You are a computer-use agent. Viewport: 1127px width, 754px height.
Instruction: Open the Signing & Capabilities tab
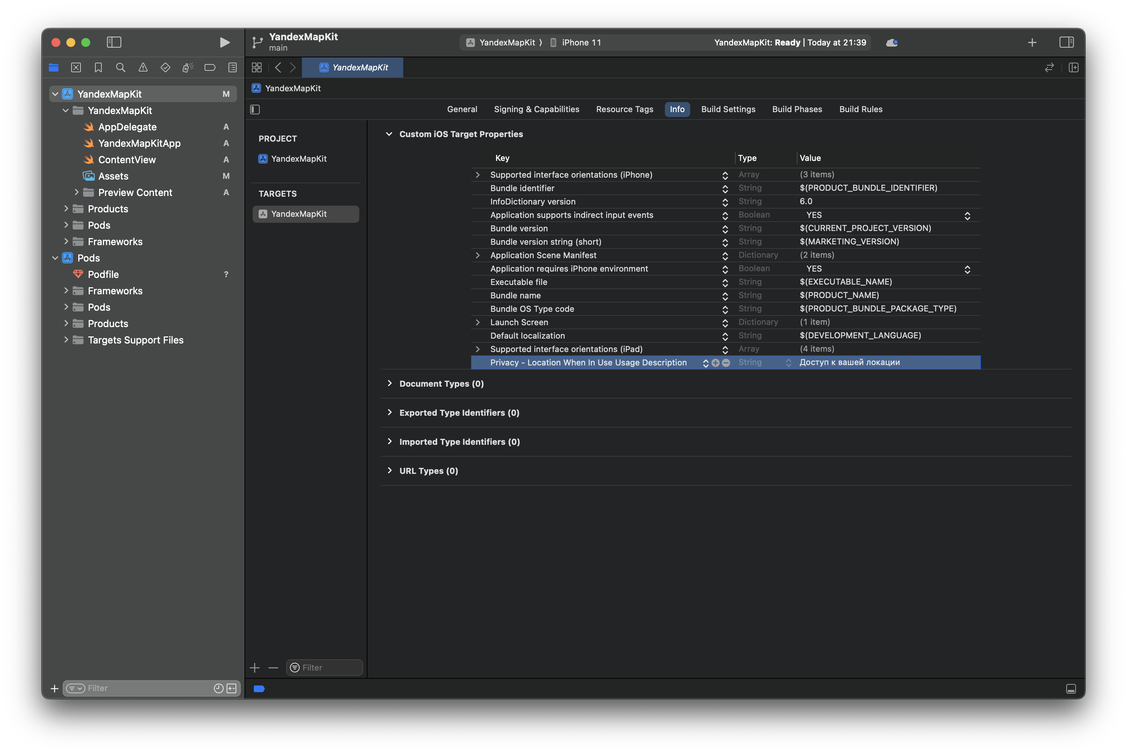pyautogui.click(x=536, y=109)
